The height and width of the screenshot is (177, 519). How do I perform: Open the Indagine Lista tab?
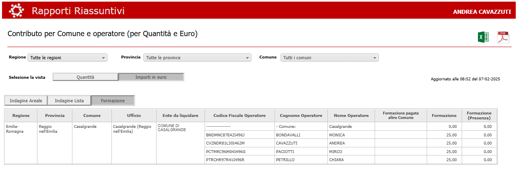click(x=69, y=101)
